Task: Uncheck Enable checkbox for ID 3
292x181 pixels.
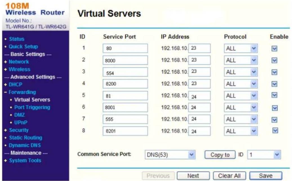Action: pyautogui.click(x=274, y=72)
